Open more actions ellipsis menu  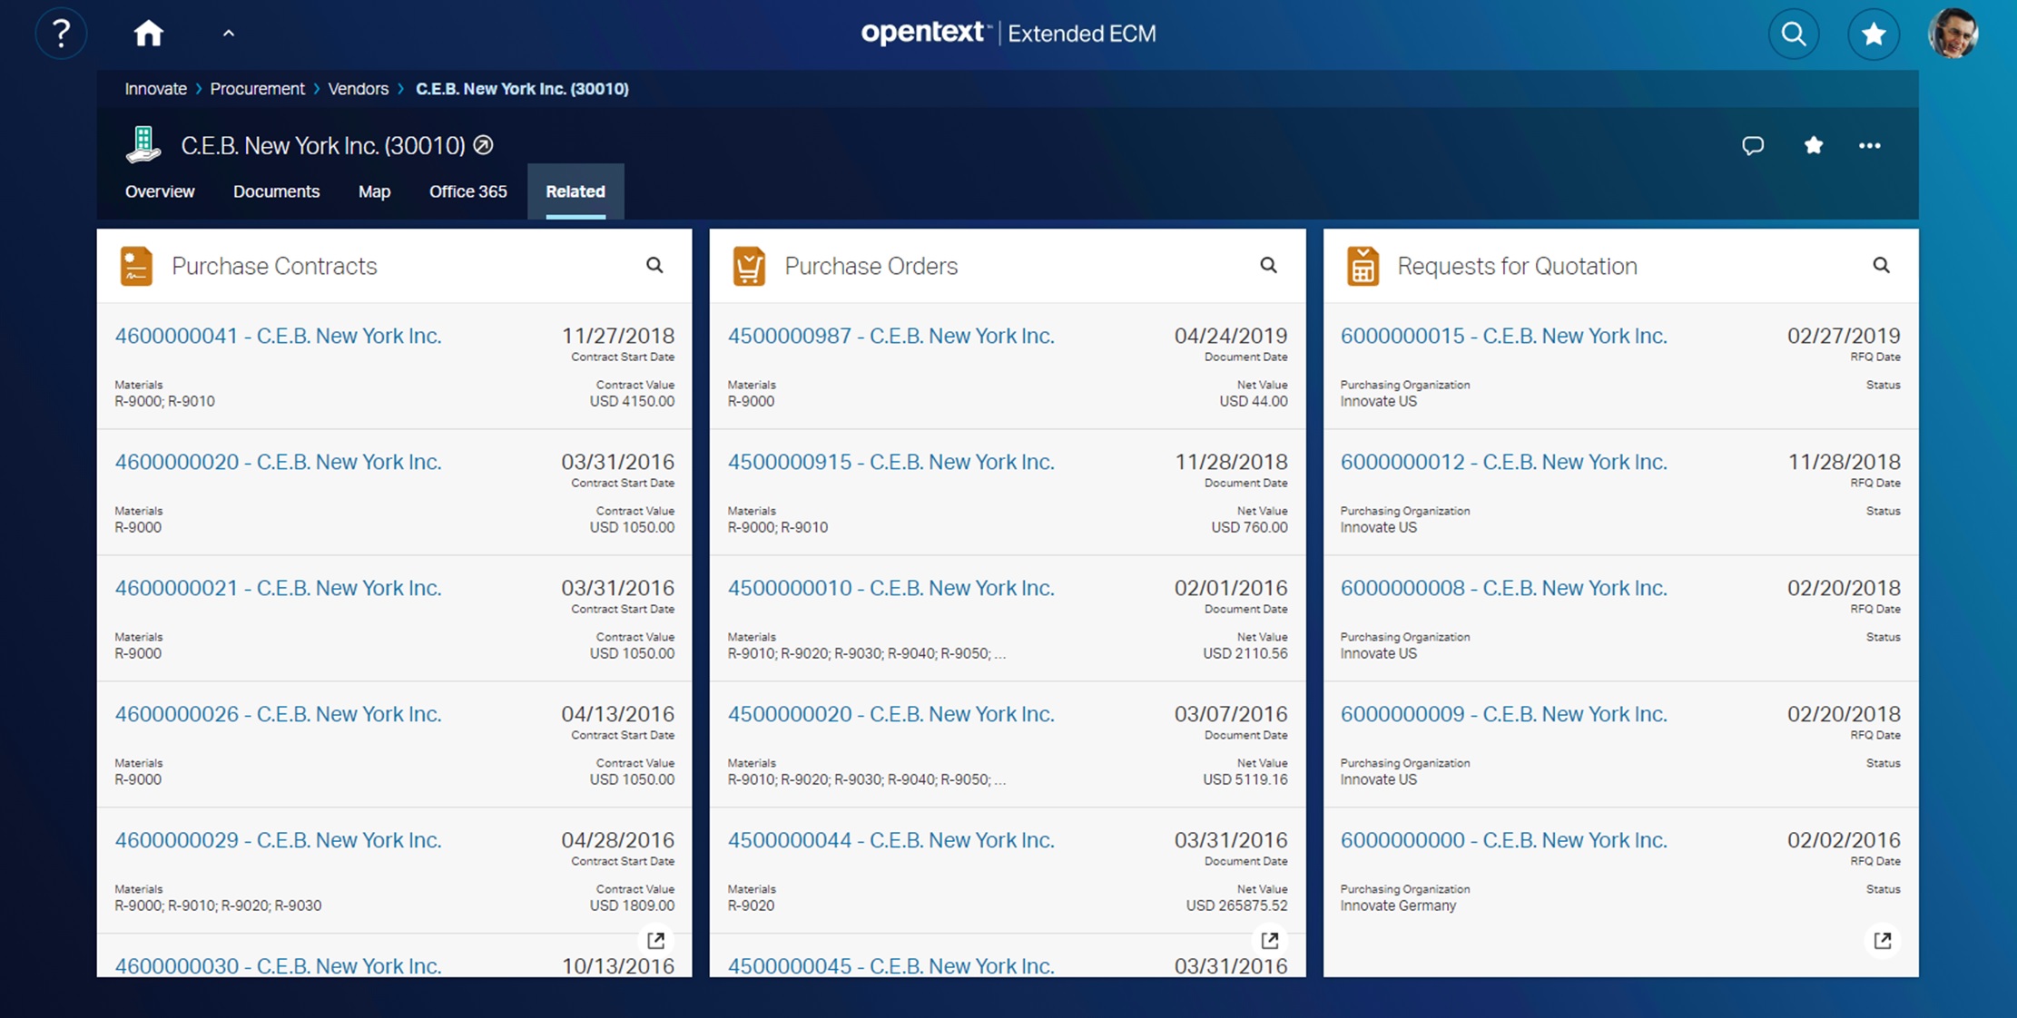pos(1870,145)
